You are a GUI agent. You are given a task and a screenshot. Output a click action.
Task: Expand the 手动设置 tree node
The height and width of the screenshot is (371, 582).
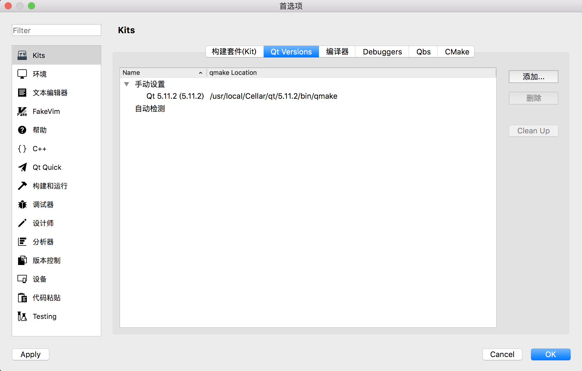127,84
